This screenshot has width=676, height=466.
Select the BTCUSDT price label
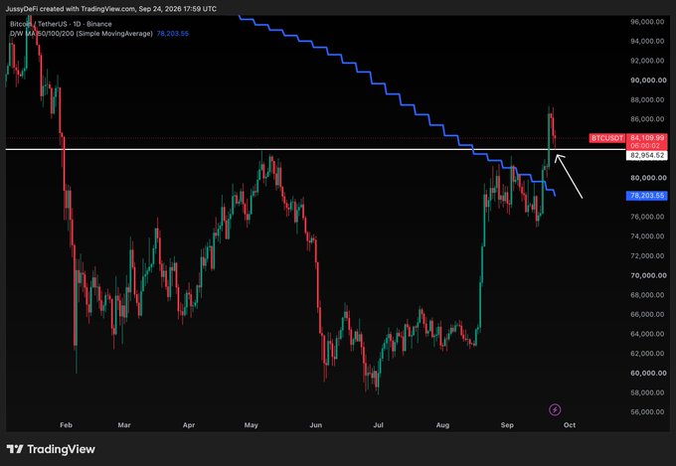click(x=607, y=138)
